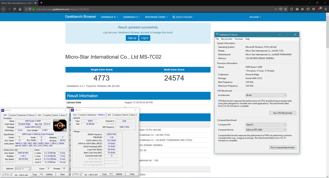Click the printer icon in toolbar
Screen dimensions: 329x178
pyautogui.click(x=297, y=9)
